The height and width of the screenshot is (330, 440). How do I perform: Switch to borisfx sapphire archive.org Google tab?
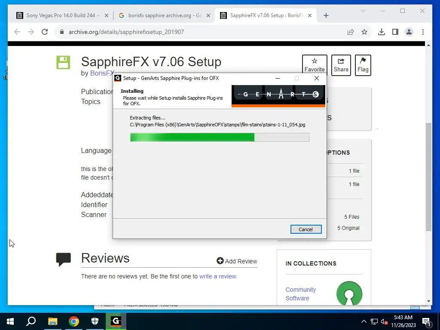pyautogui.click(x=165, y=15)
